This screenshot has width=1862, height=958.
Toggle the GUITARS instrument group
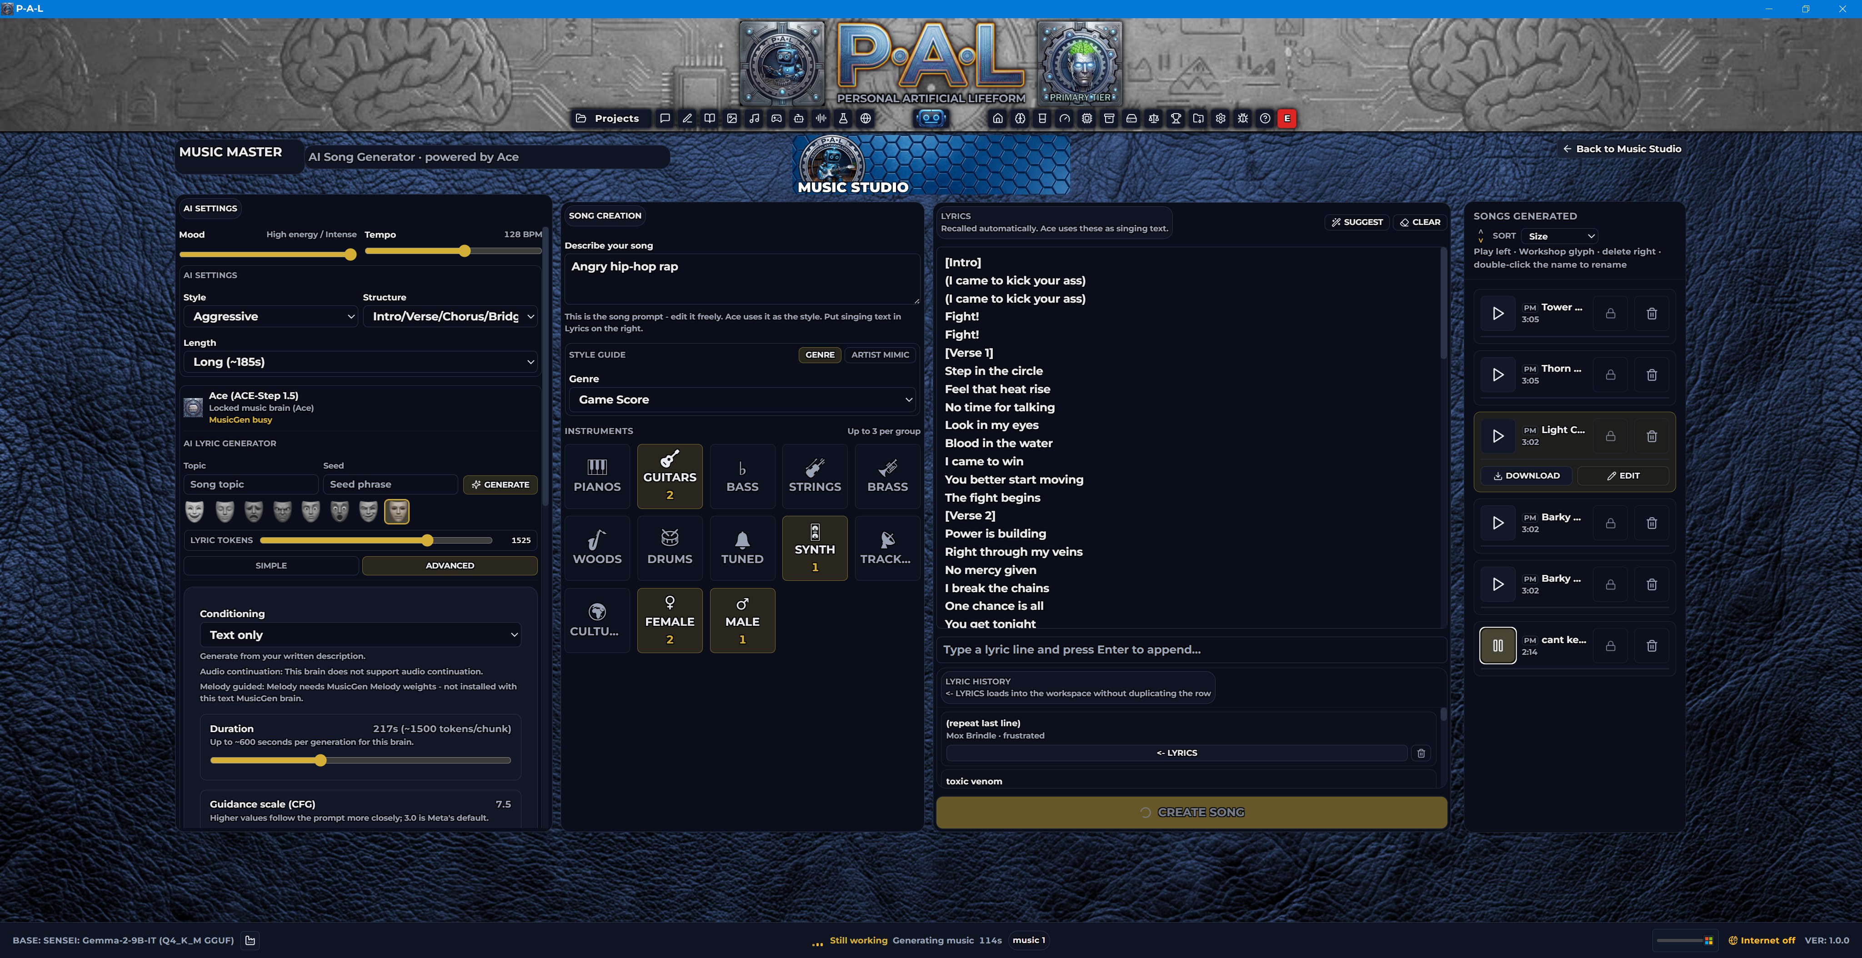point(670,476)
